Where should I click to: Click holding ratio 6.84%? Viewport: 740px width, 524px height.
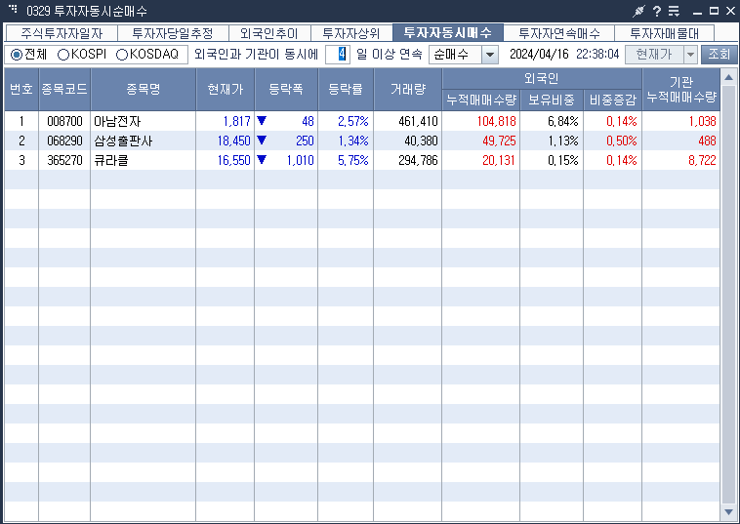[563, 121]
